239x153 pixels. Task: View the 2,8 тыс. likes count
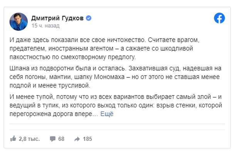[x=29, y=139]
